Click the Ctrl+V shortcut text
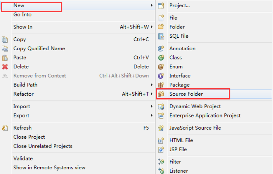This screenshot has width=273, height=174. pos(141,58)
